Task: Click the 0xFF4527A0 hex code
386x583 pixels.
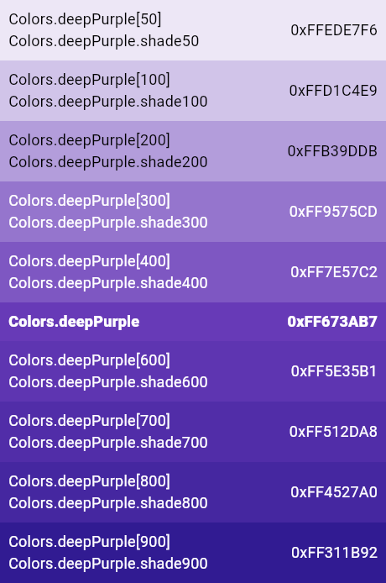Action: tap(334, 492)
